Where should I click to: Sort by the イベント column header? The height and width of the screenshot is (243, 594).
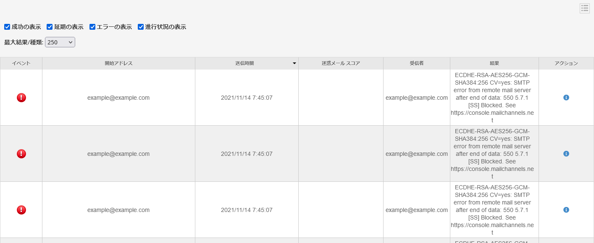21,63
